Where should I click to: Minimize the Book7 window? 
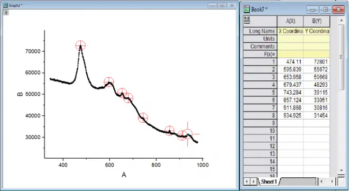pyautogui.click(x=313, y=10)
